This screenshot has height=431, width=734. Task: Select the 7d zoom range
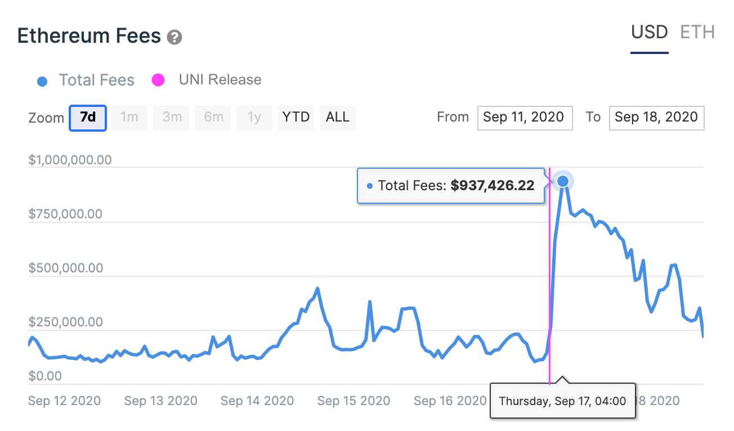88,118
